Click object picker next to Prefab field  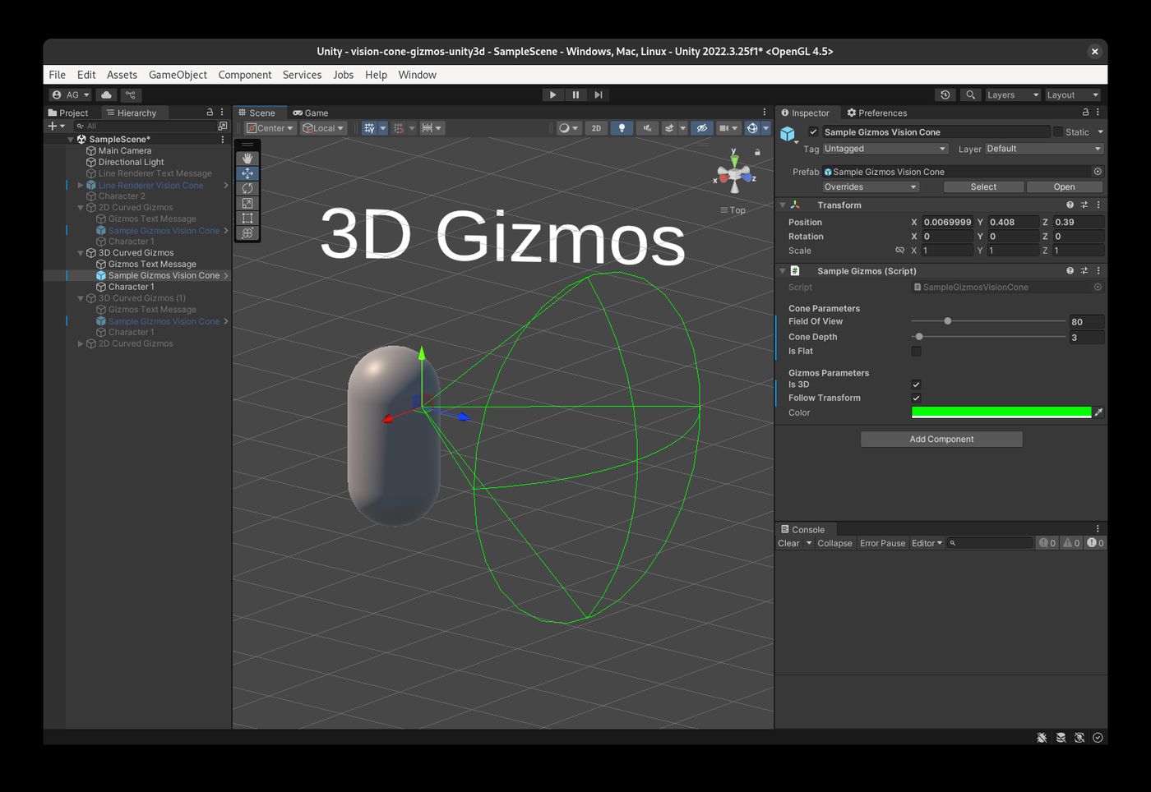(1098, 172)
